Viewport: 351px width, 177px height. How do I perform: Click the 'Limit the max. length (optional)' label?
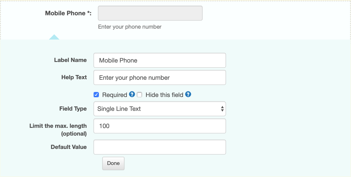tap(58, 130)
